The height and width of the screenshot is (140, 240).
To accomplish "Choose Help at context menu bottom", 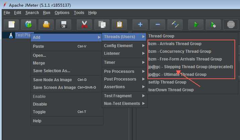I will pos(66,121).
